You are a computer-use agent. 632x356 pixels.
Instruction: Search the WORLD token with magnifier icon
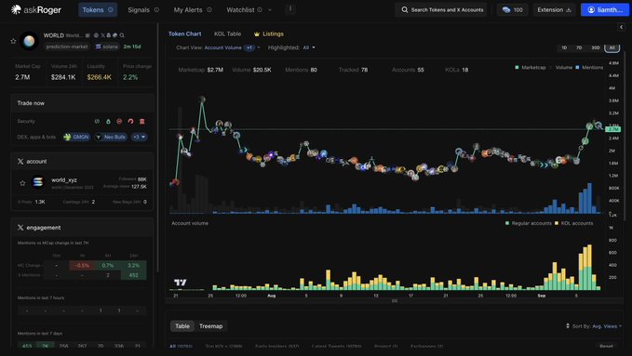(122, 35)
